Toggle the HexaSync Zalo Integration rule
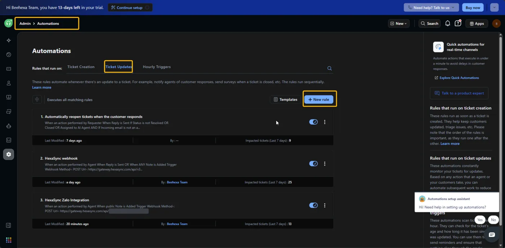The height and width of the screenshot is (248, 505). coord(313,205)
